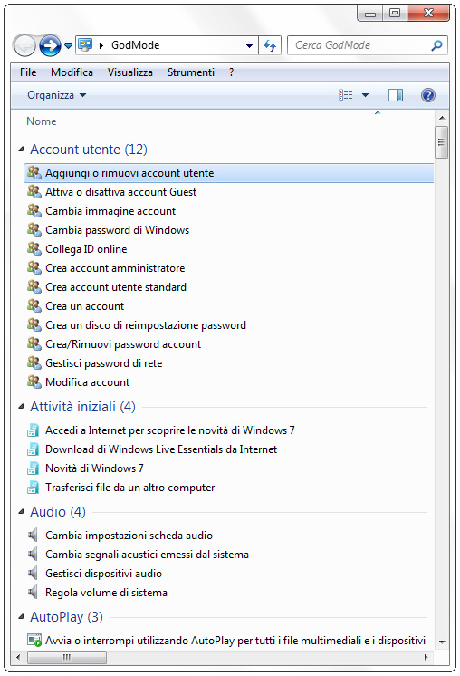The image size is (460, 676).
Task: Click the magnifier icon in search box
Action: [x=436, y=45]
